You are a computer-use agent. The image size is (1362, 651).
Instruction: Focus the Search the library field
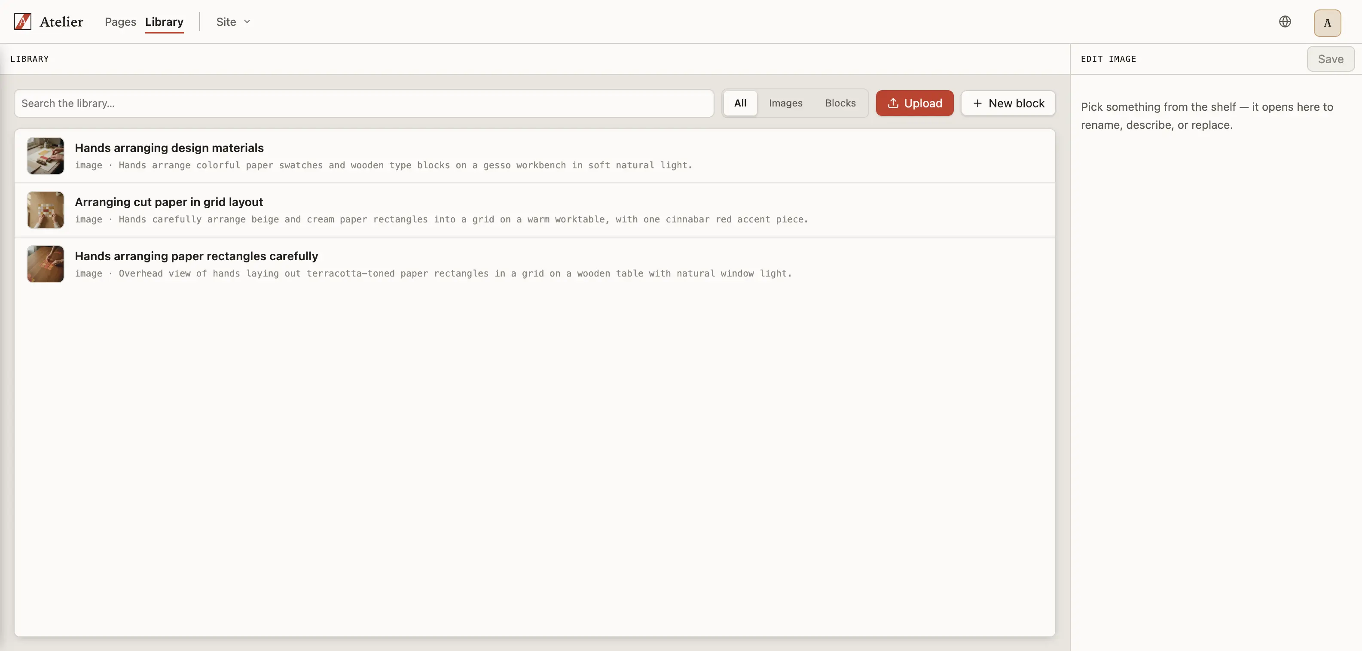point(364,103)
